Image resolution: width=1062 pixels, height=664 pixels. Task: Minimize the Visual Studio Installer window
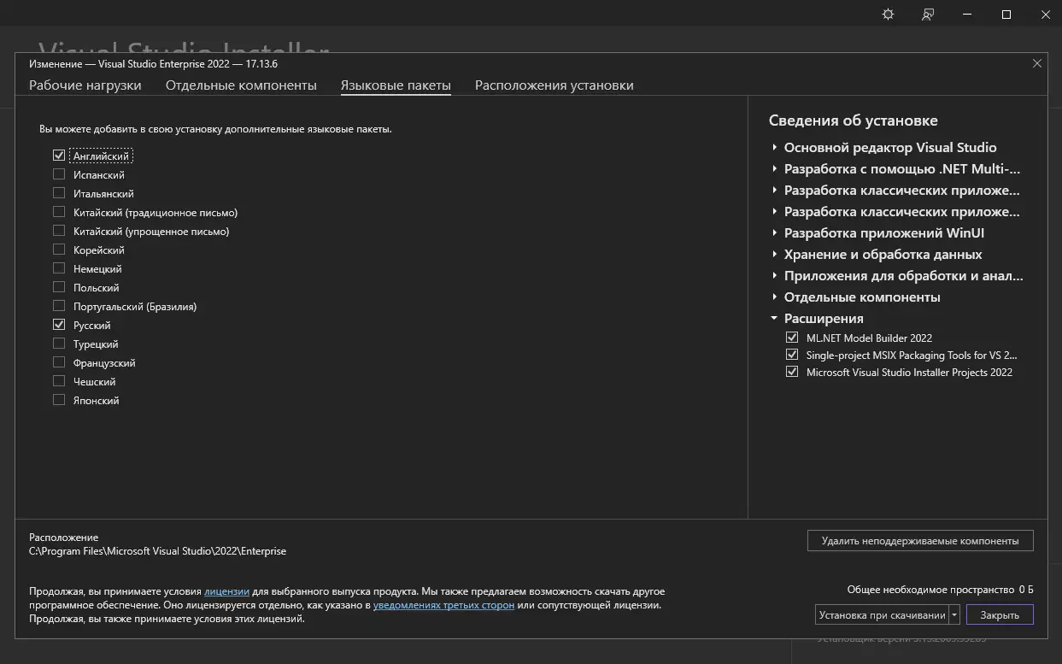967,15
